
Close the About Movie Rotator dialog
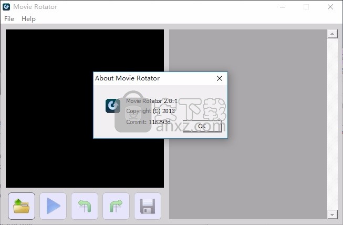click(x=220, y=78)
